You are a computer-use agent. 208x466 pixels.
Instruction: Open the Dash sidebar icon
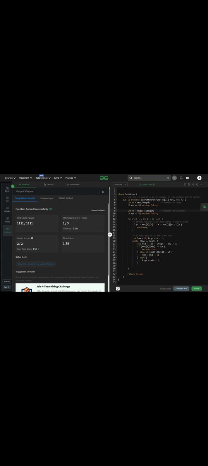tap(7, 189)
